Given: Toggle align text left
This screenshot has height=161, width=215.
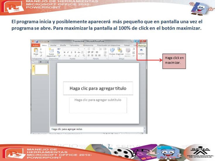Looking at the screenshot, I should pyautogui.click(x=89, y=55).
